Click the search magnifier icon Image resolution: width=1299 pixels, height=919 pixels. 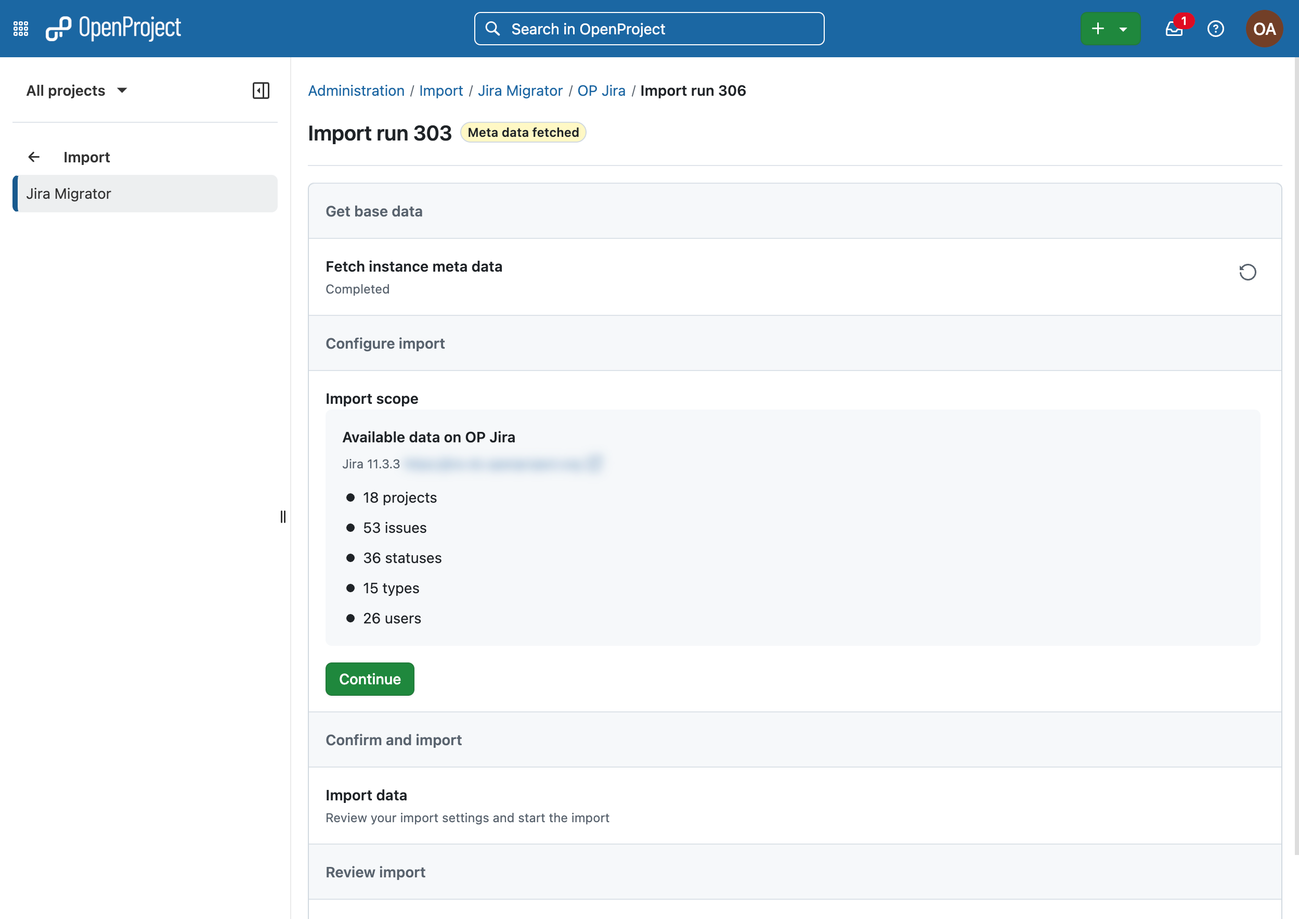[493, 29]
